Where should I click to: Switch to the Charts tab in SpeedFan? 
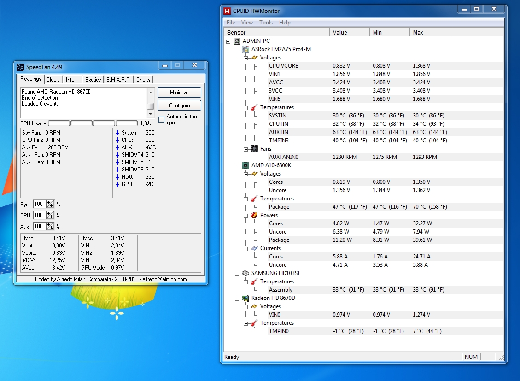coord(143,80)
